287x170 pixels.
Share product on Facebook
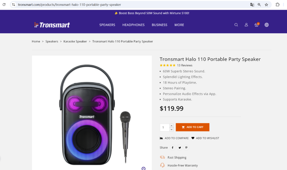pos(173,147)
